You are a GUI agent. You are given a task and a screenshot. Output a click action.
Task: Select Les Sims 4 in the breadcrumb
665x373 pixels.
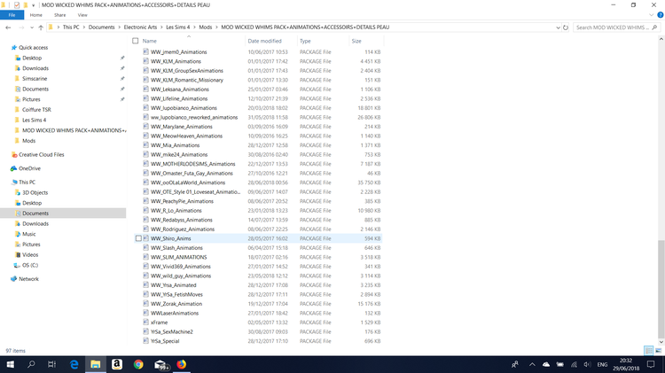[177, 27]
